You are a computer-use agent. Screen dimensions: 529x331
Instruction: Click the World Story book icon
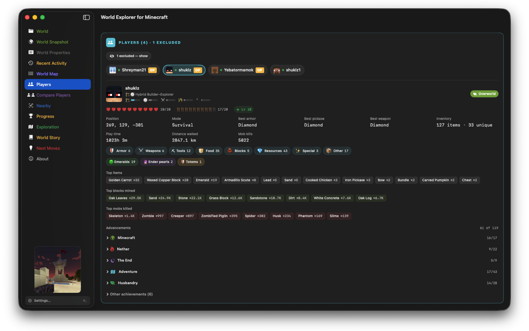pyautogui.click(x=31, y=138)
